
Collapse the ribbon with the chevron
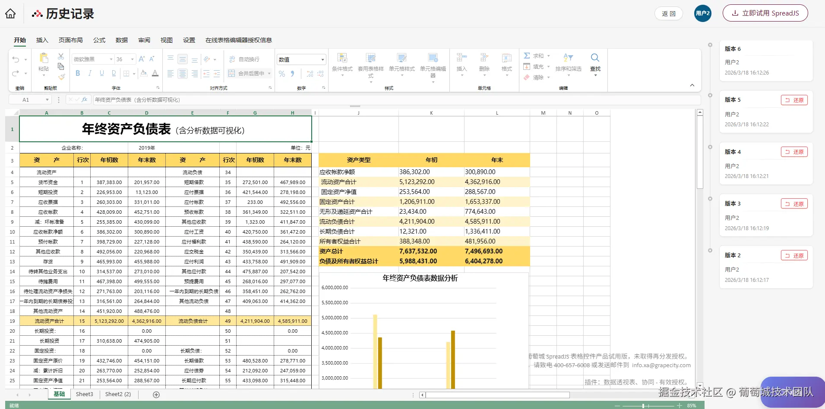click(x=692, y=85)
